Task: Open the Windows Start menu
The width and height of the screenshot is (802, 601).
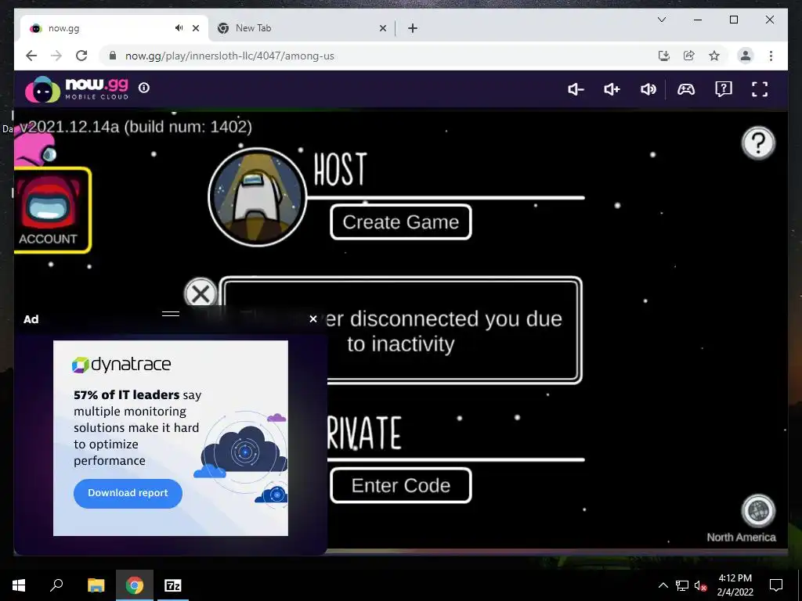Action: [19, 585]
